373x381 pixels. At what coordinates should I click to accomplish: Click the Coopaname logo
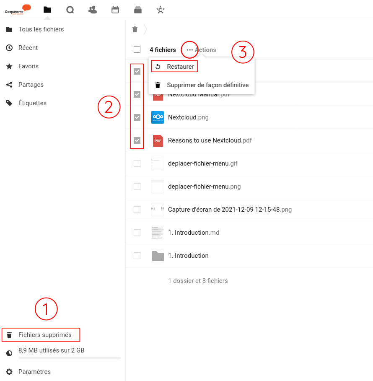pos(18,9)
